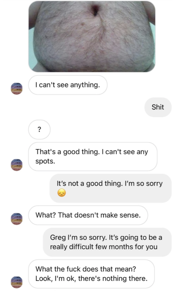180x291 pixels.
Task: Tap the '?' message bubble
Action: coord(39,130)
